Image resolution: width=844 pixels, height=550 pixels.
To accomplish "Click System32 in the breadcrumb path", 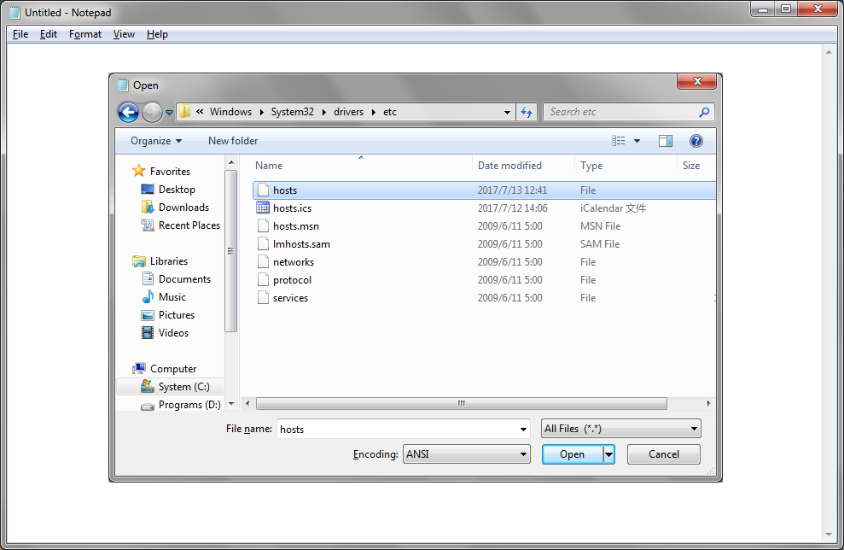I will click(x=292, y=112).
